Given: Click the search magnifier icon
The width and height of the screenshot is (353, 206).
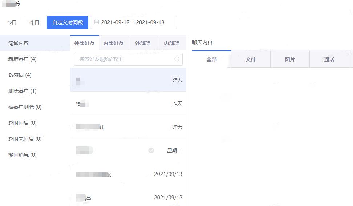Looking at the screenshot, I should tap(177, 59).
